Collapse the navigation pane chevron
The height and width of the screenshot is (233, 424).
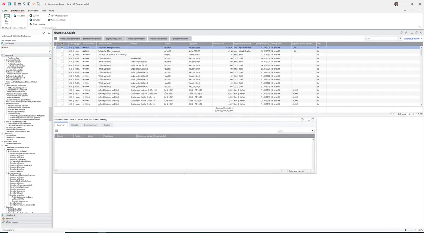click(x=43, y=33)
